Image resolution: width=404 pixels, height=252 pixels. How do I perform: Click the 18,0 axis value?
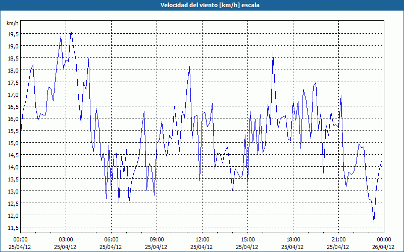13,70
